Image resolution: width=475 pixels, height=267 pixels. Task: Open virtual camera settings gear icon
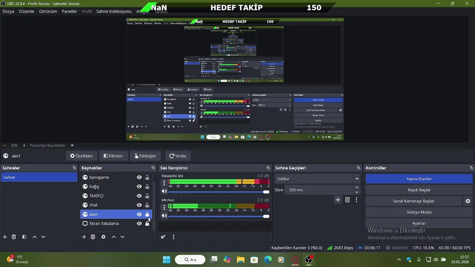pos(468,201)
